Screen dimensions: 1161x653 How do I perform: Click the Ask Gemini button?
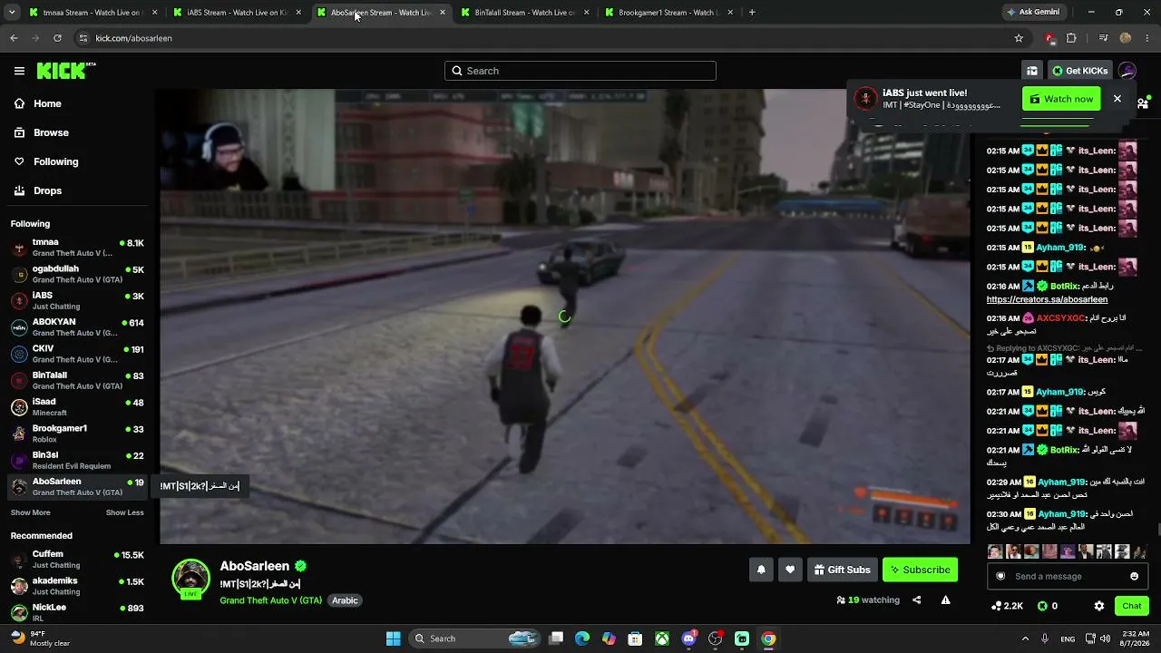(x=1032, y=13)
